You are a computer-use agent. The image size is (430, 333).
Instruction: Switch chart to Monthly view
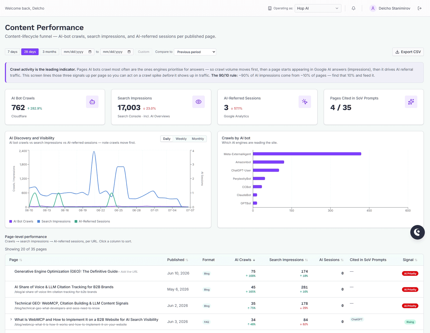coord(198,139)
